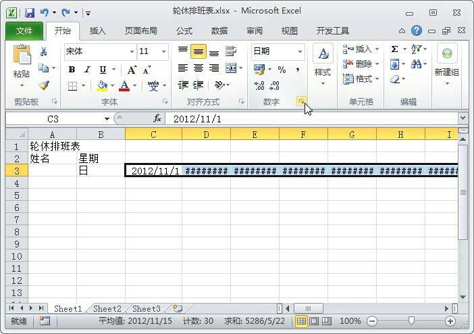The image size is (474, 334).
Task: Click the zoom in plus button
Action: pyautogui.click(x=450, y=321)
